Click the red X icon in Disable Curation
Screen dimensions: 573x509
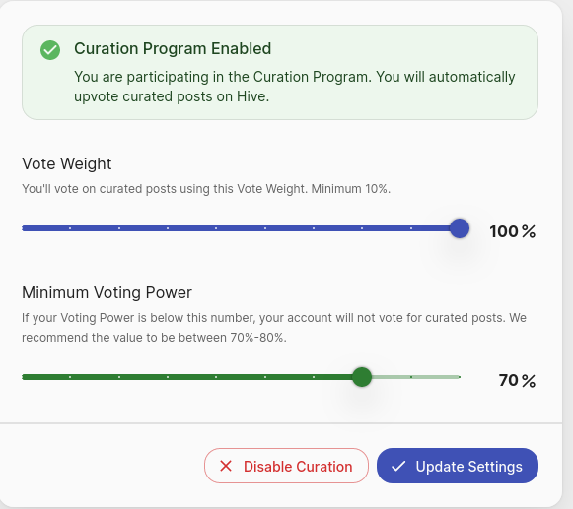pos(226,466)
